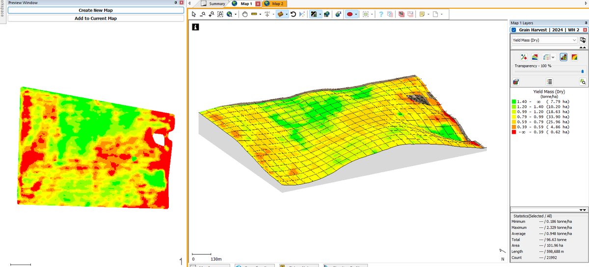The height and width of the screenshot is (267, 589).
Task: Click the black info icon on map
Action: tap(195, 27)
